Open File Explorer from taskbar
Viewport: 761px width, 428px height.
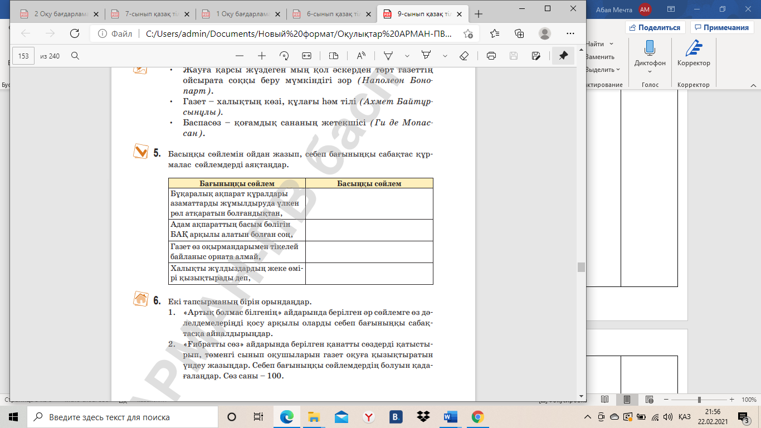[314, 417]
